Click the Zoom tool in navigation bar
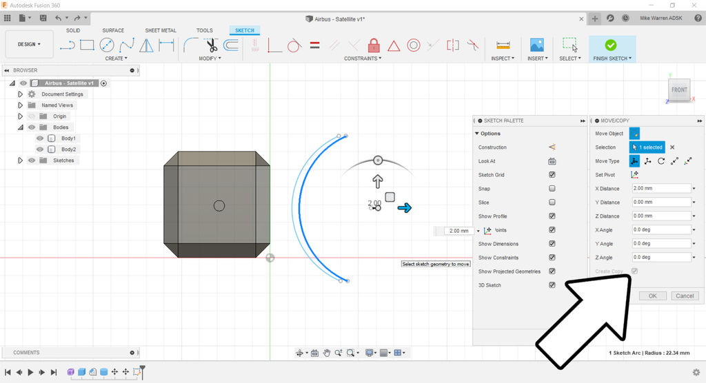The width and height of the screenshot is (706, 383). point(338,353)
